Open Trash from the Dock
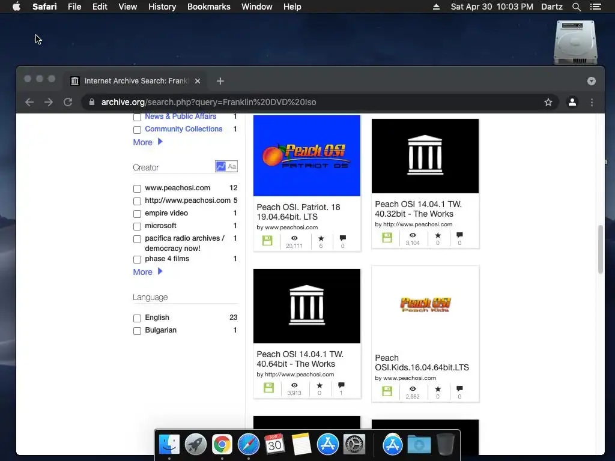 (446, 444)
